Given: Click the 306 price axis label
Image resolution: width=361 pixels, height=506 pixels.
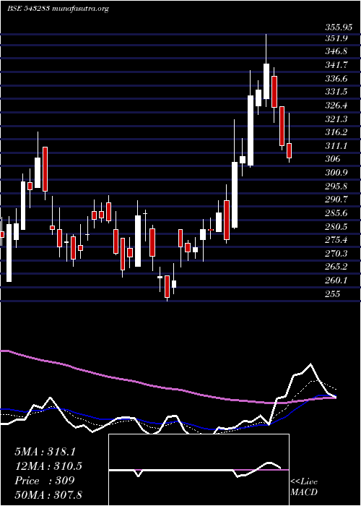Looking at the screenshot, I should click(x=332, y=159).
